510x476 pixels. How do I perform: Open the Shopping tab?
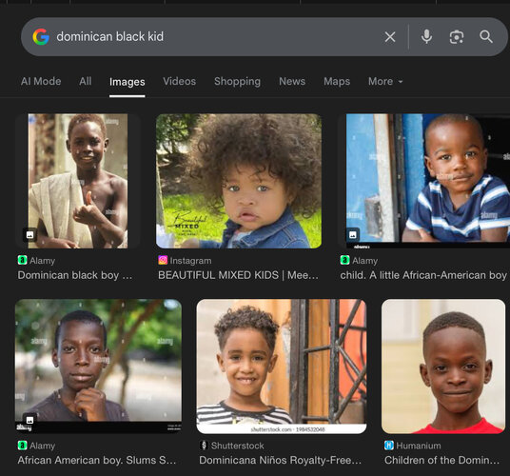tap(238, 81)
